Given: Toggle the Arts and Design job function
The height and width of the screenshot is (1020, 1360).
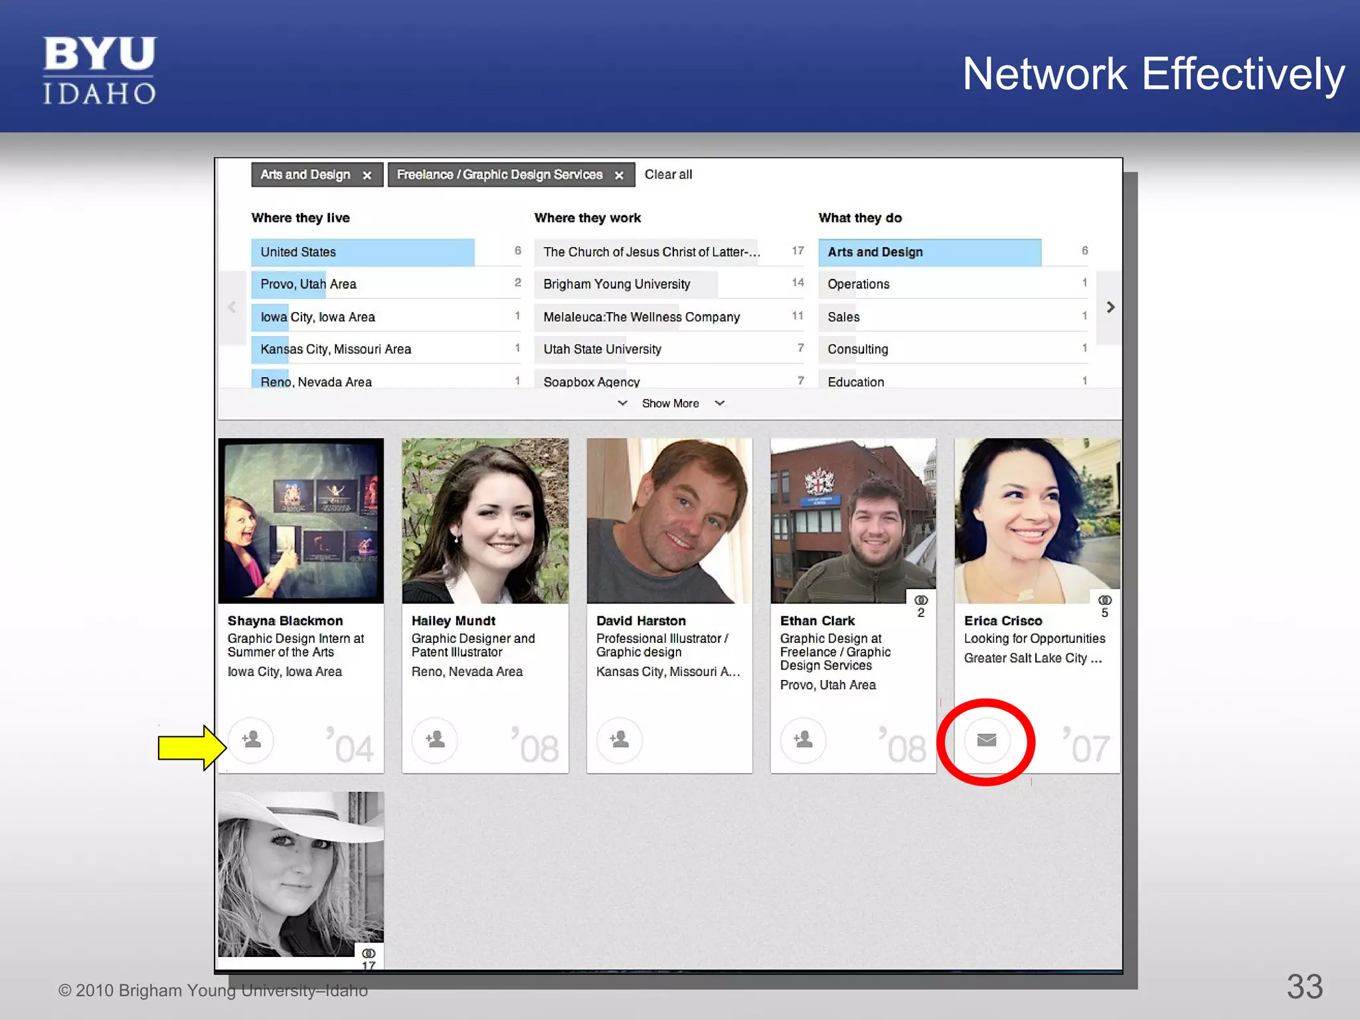Looking at the screenshot, I should [x=954, y=252].
